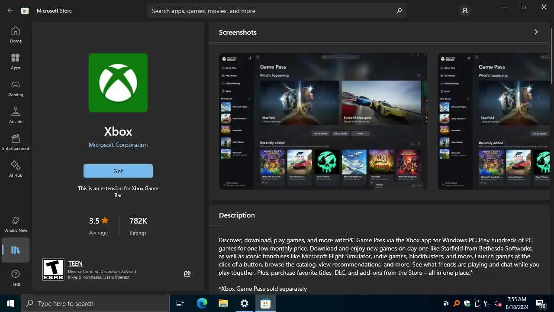
Task: Open the user account profile icon
Action: point(465,10)
